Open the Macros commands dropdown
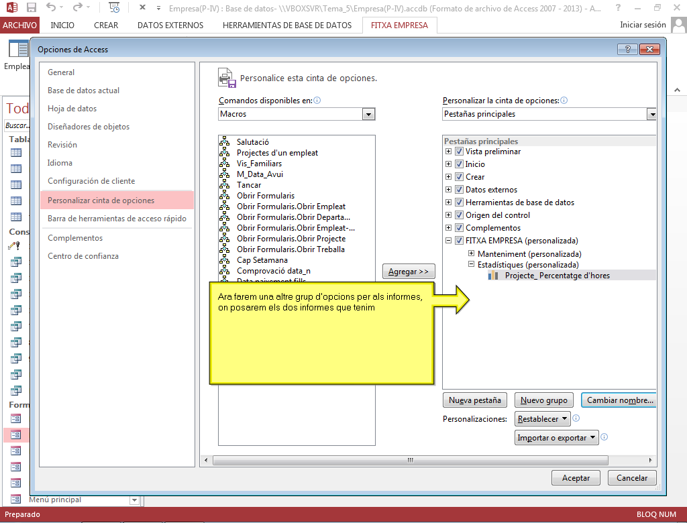687x523 pixels. tap(368, 114)
